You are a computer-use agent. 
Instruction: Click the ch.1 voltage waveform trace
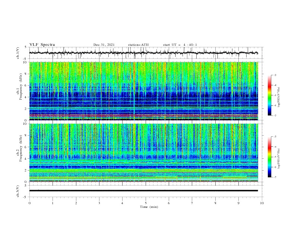coord(143,53)
